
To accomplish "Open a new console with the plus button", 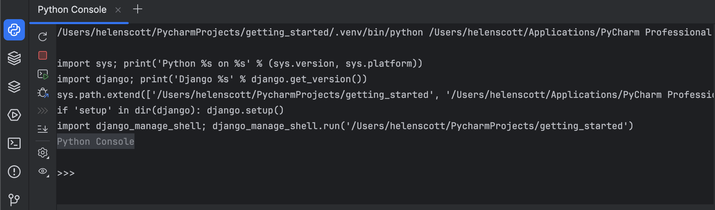I will [137, 10].
